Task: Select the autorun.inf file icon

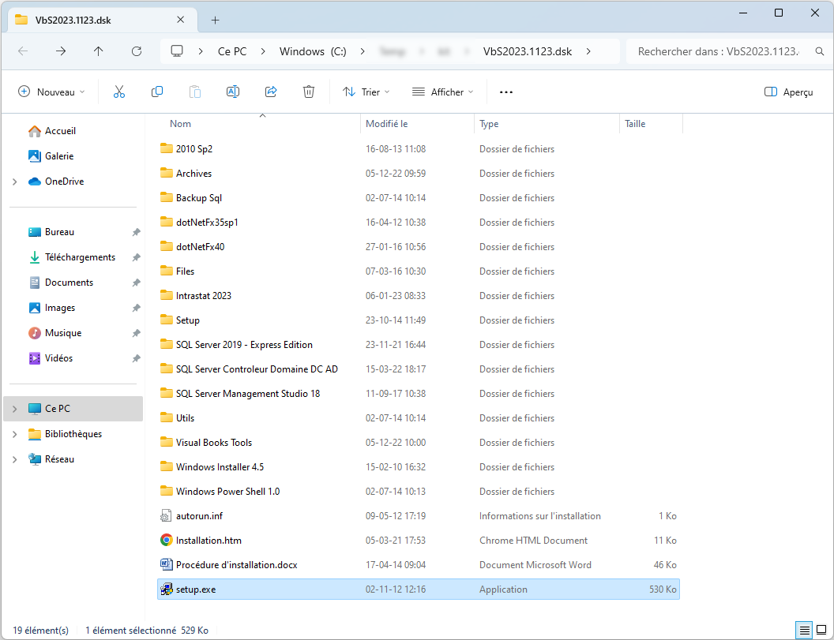Action: coord(167,515)
